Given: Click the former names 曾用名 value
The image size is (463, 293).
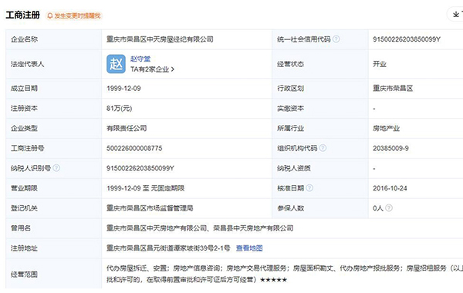Looking at the screenshot, I should [200, 228].
